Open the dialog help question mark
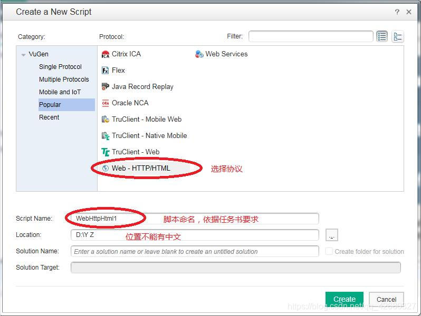This screenshot has width=421, height=316. [397, 12]
